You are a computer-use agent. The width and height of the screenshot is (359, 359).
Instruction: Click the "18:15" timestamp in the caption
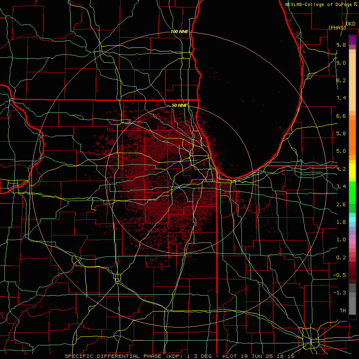[285, 356]
